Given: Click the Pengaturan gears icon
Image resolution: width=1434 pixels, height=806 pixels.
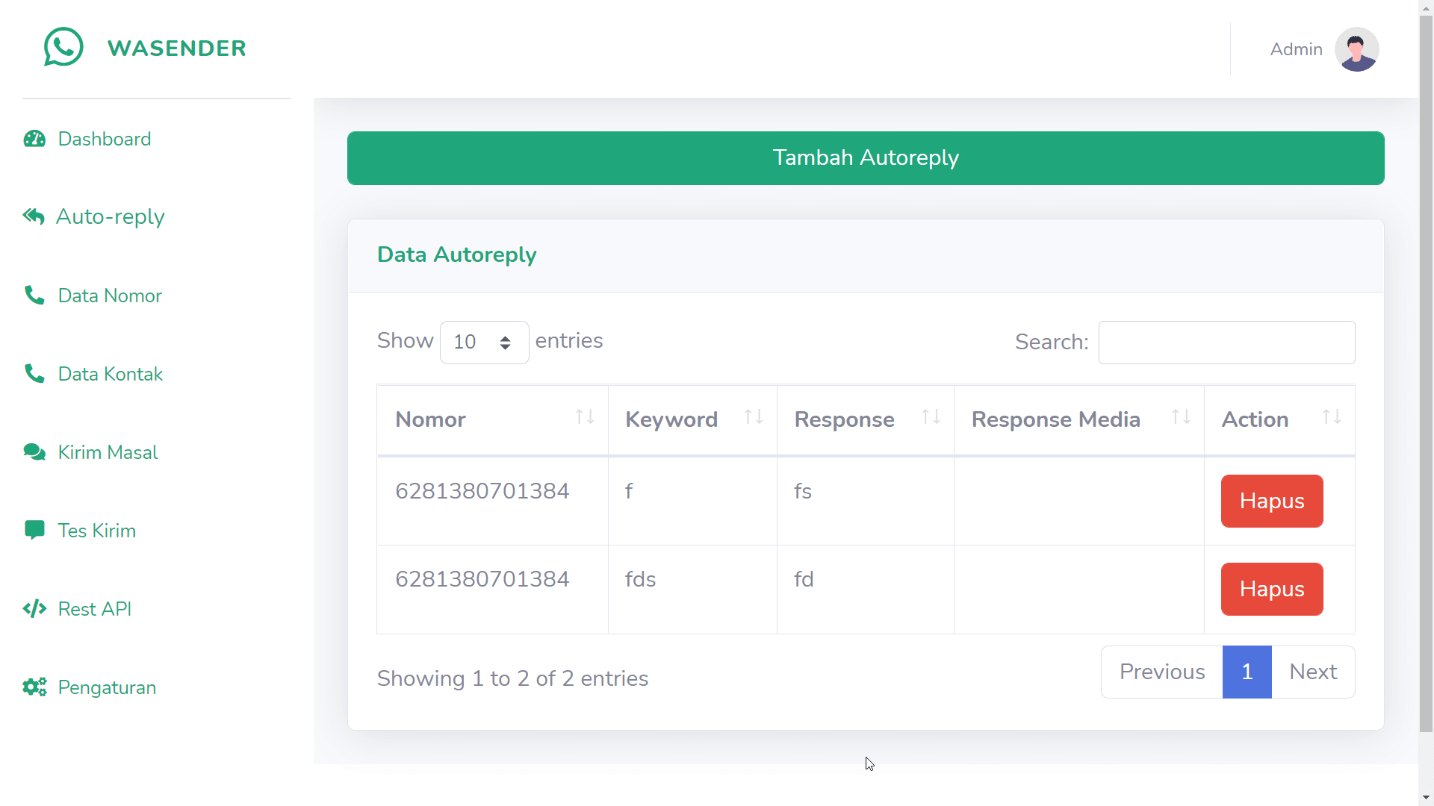Looking at the screenshot, I should [x=34, y=687].
